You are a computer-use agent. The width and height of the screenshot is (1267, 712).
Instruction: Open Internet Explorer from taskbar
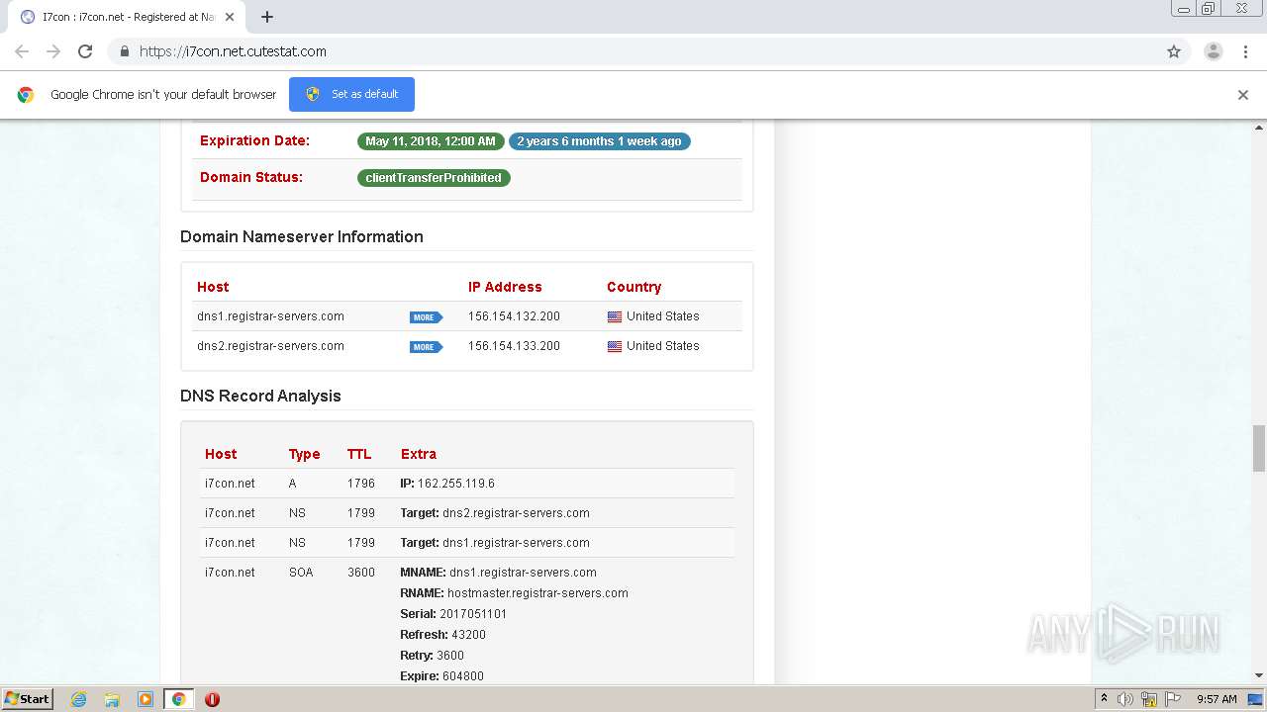[x=79, y=699]
